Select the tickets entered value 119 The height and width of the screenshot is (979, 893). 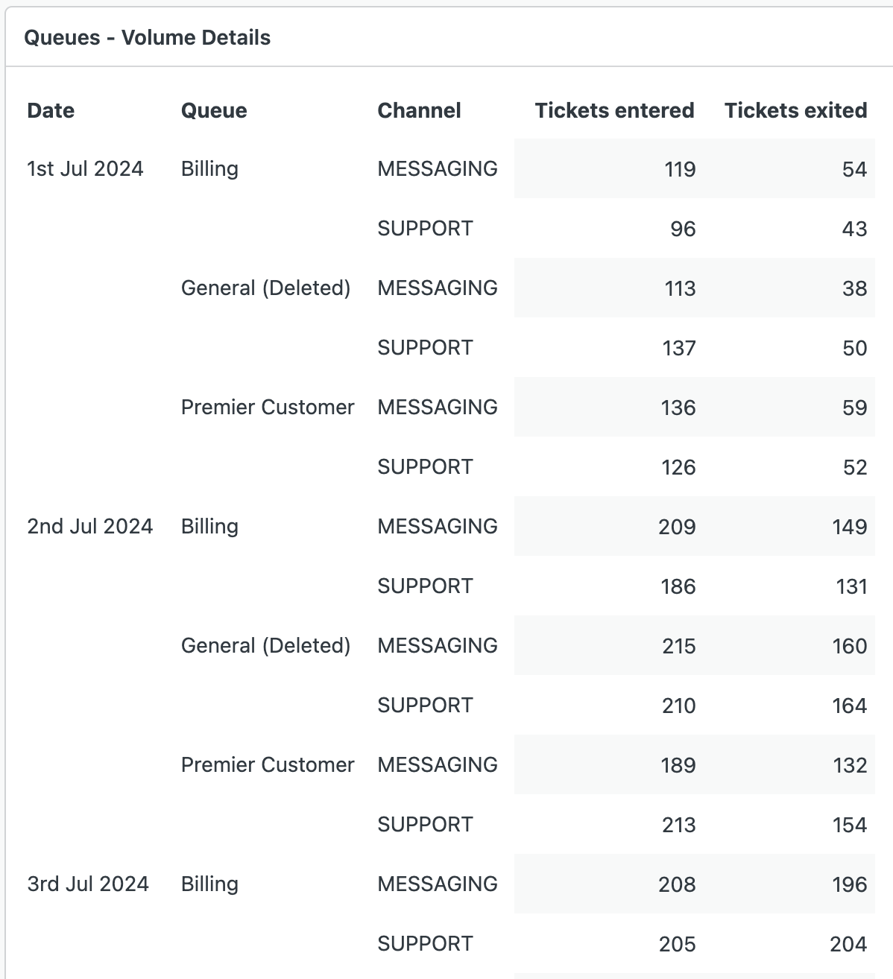[x=680, y=169]
